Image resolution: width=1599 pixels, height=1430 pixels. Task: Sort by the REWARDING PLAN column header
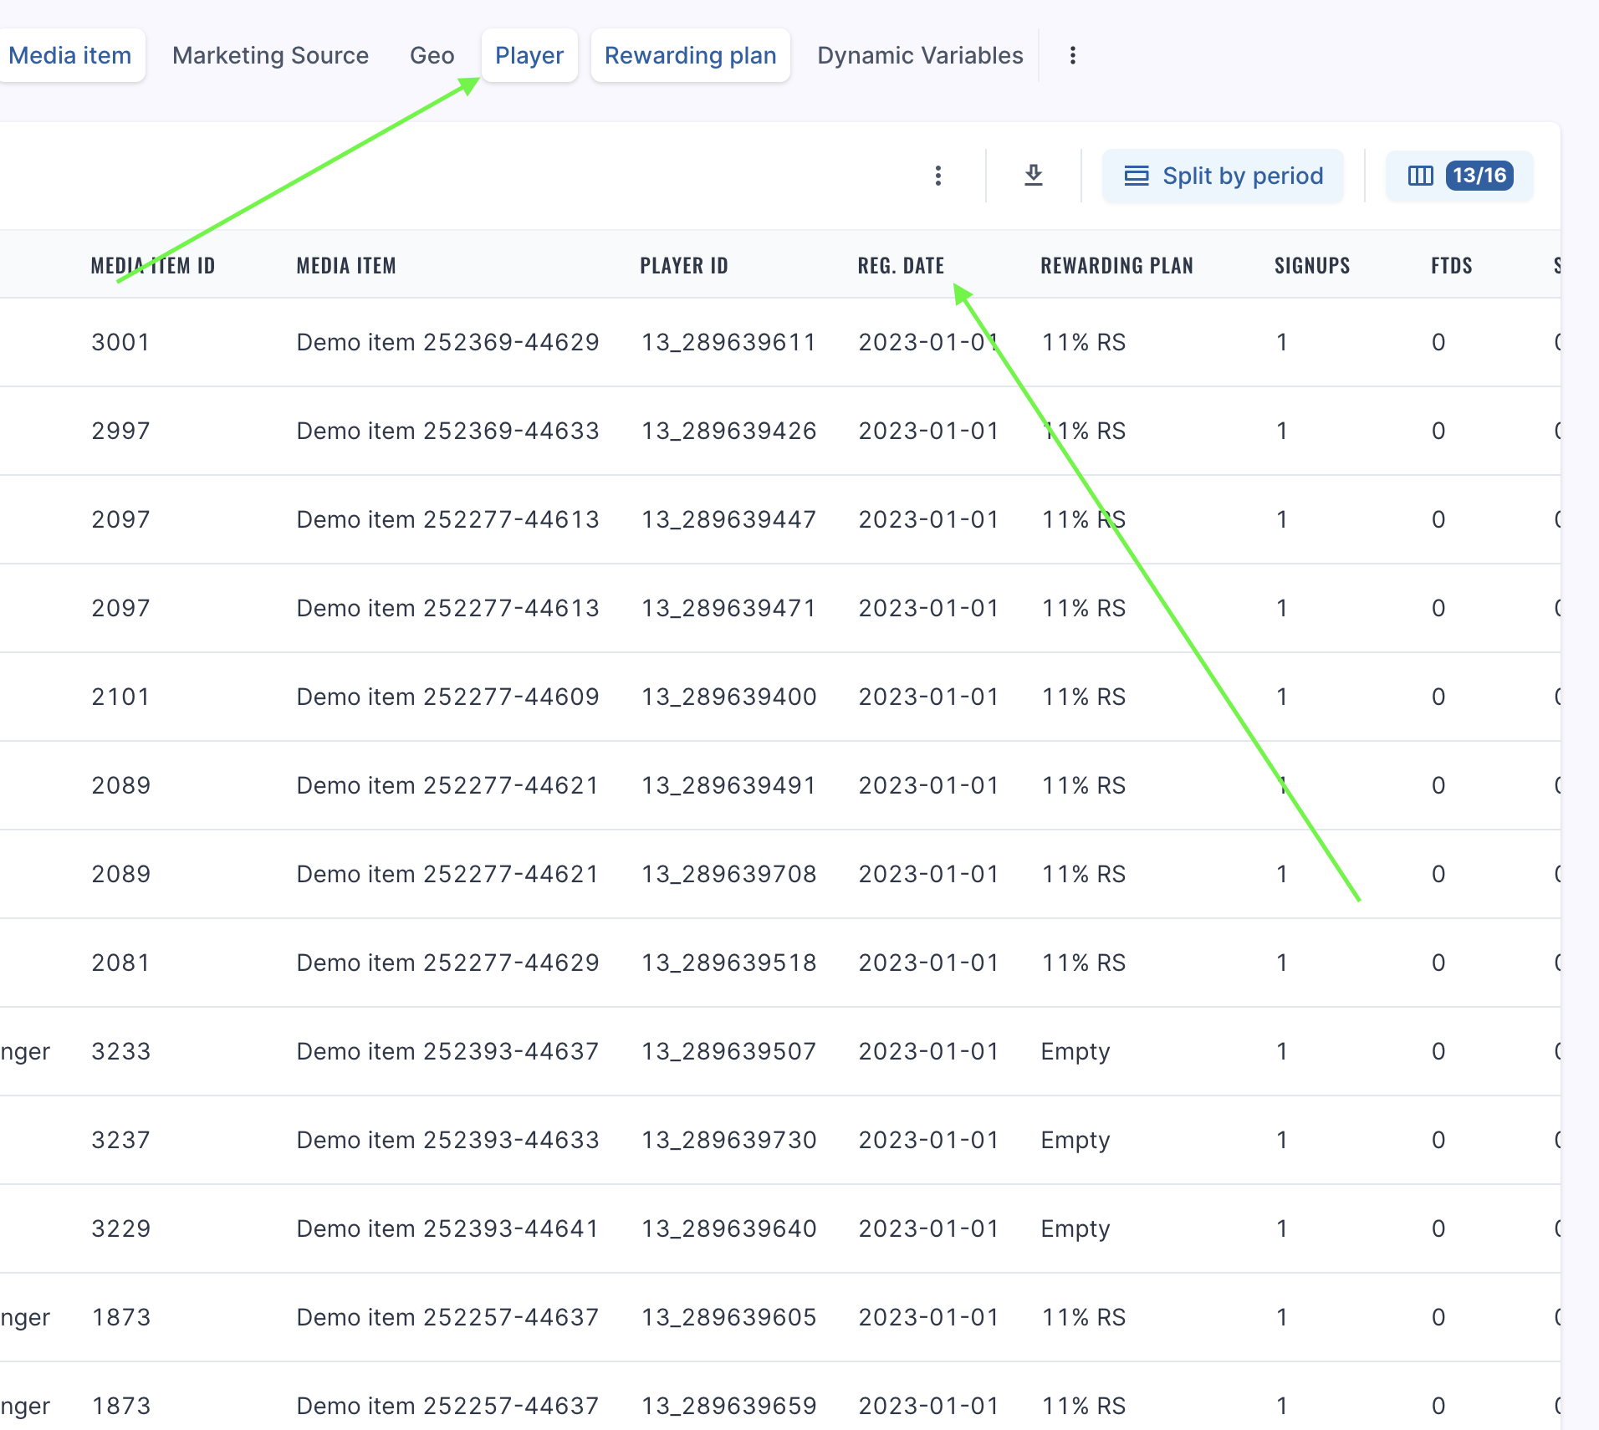1116,266
